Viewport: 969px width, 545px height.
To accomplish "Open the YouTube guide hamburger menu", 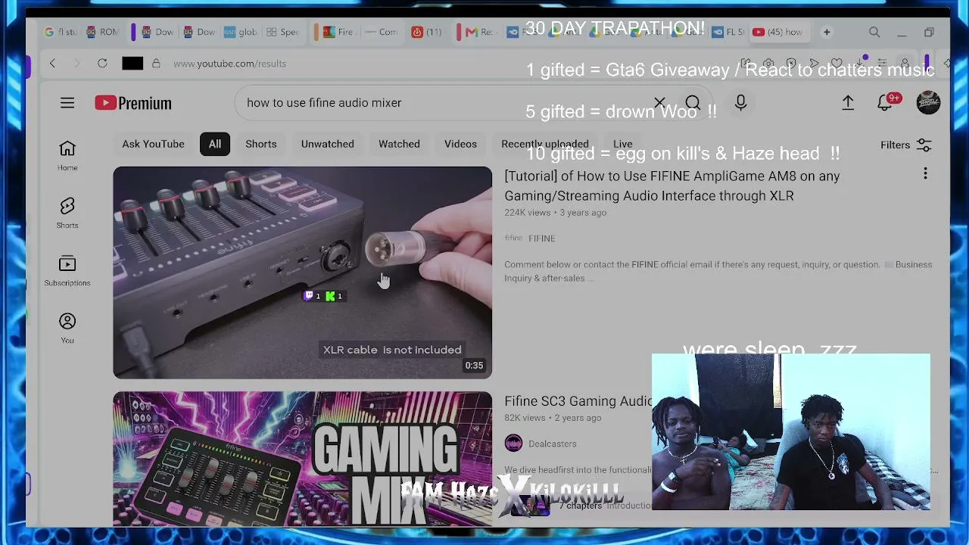I will [67, 103].
